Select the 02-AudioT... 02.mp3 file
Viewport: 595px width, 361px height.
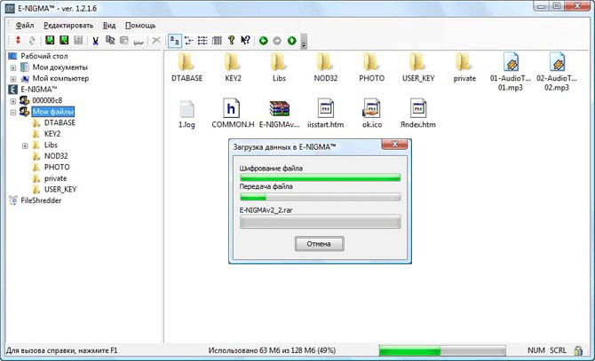tap(557, 72)
